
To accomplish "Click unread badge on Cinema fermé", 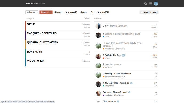I will [x=118, y=101].
